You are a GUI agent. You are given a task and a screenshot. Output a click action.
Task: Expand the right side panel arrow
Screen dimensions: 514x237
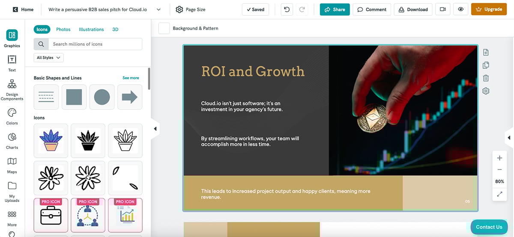pos(509,138)
